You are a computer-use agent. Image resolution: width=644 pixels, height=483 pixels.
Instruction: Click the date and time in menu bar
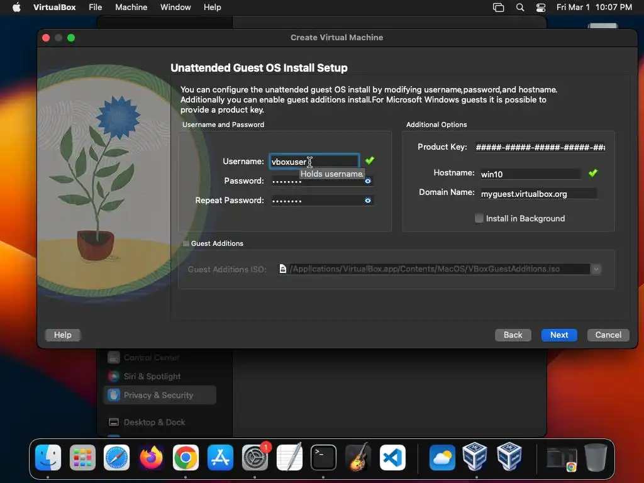tap(594, 8)
